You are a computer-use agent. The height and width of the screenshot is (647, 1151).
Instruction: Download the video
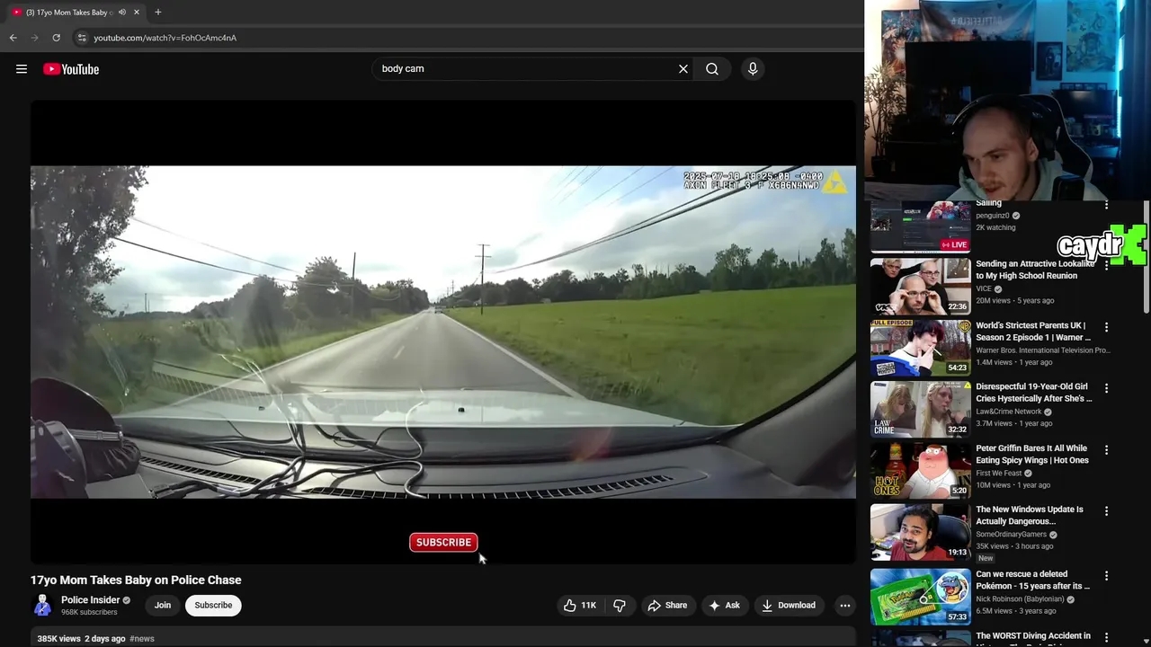tap(789, 606)
